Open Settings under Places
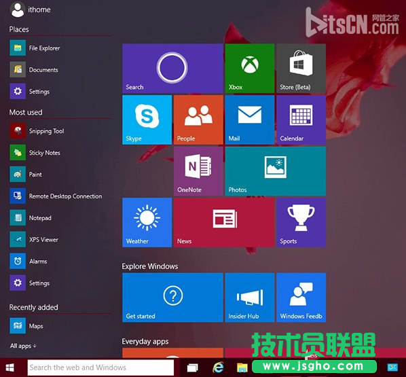406x377 pixels. coord(30,91)
